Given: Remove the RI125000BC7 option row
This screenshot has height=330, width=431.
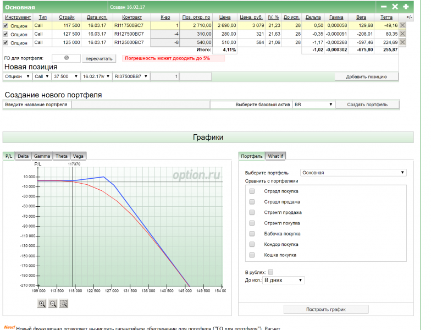Looking at the screenshot, I should pos(402,42).
